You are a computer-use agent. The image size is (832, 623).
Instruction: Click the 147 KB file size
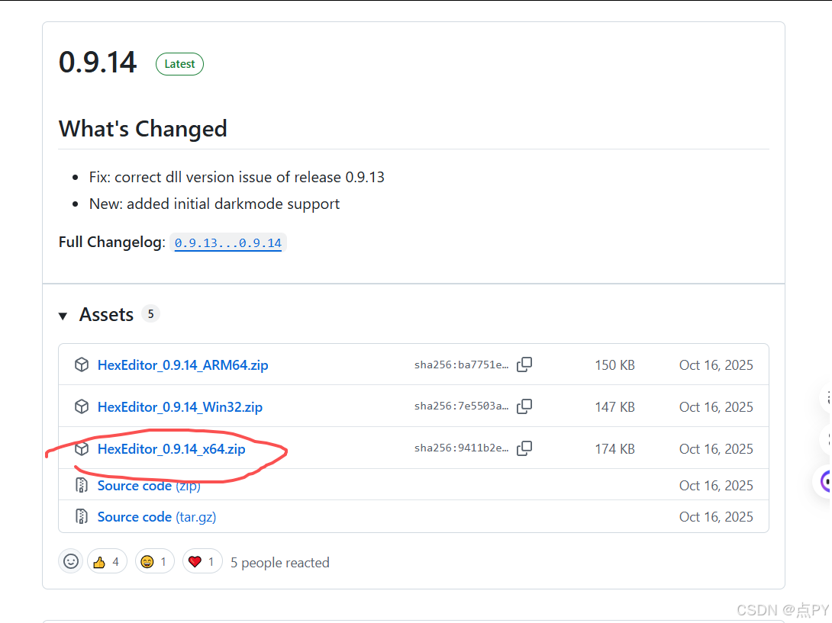(x=614, y=406)
